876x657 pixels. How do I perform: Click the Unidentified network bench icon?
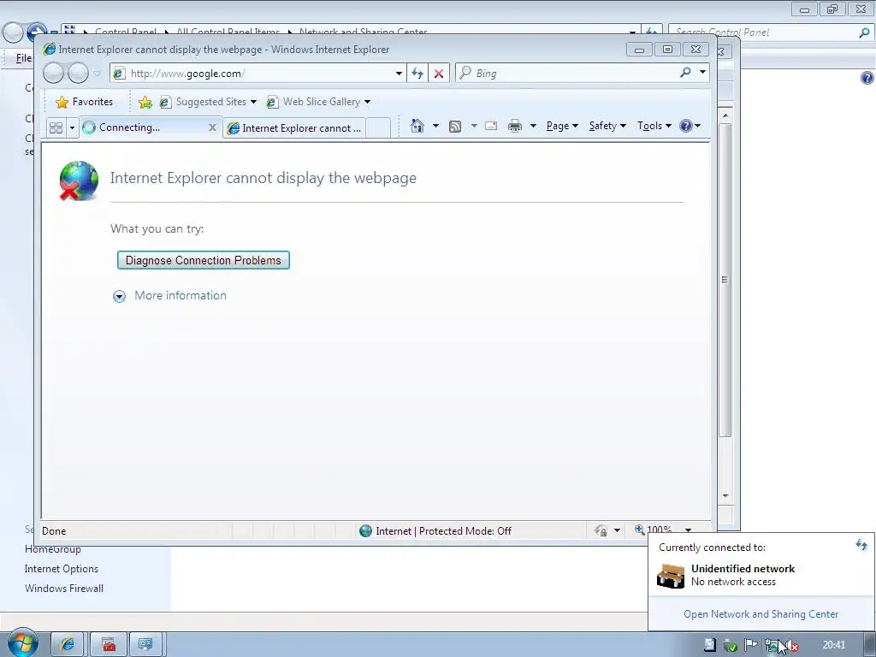(x=671, y=576)
